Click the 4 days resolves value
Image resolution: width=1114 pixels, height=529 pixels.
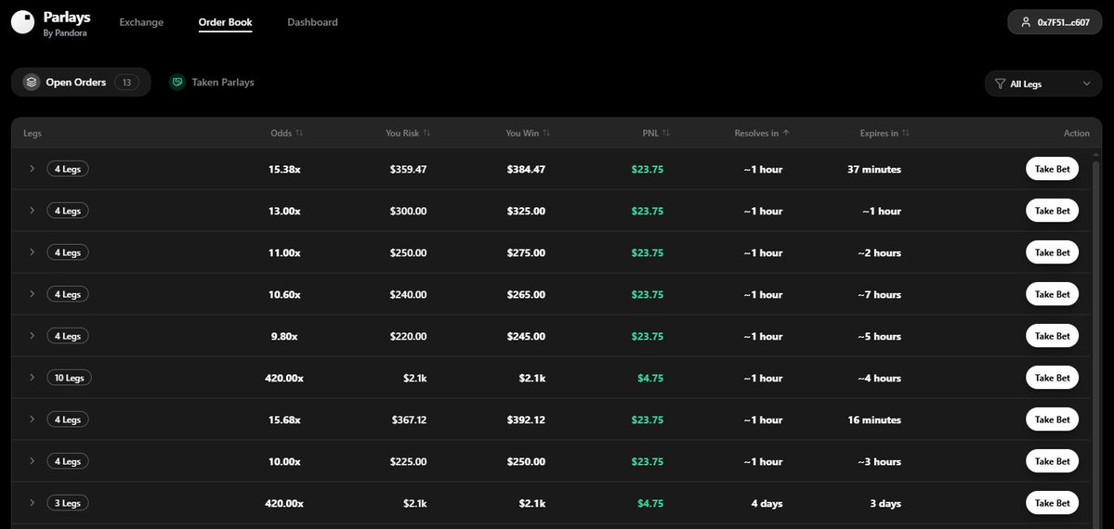click(x=767, y=503)
